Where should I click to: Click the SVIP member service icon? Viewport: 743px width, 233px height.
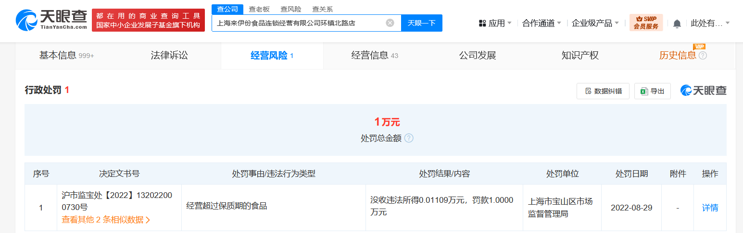[x=646, y=23]
